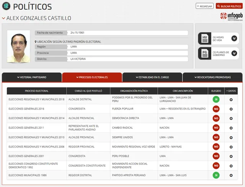Show more data for Elecciones Regionales 2010
245x187 pixels.
point(231,138)
